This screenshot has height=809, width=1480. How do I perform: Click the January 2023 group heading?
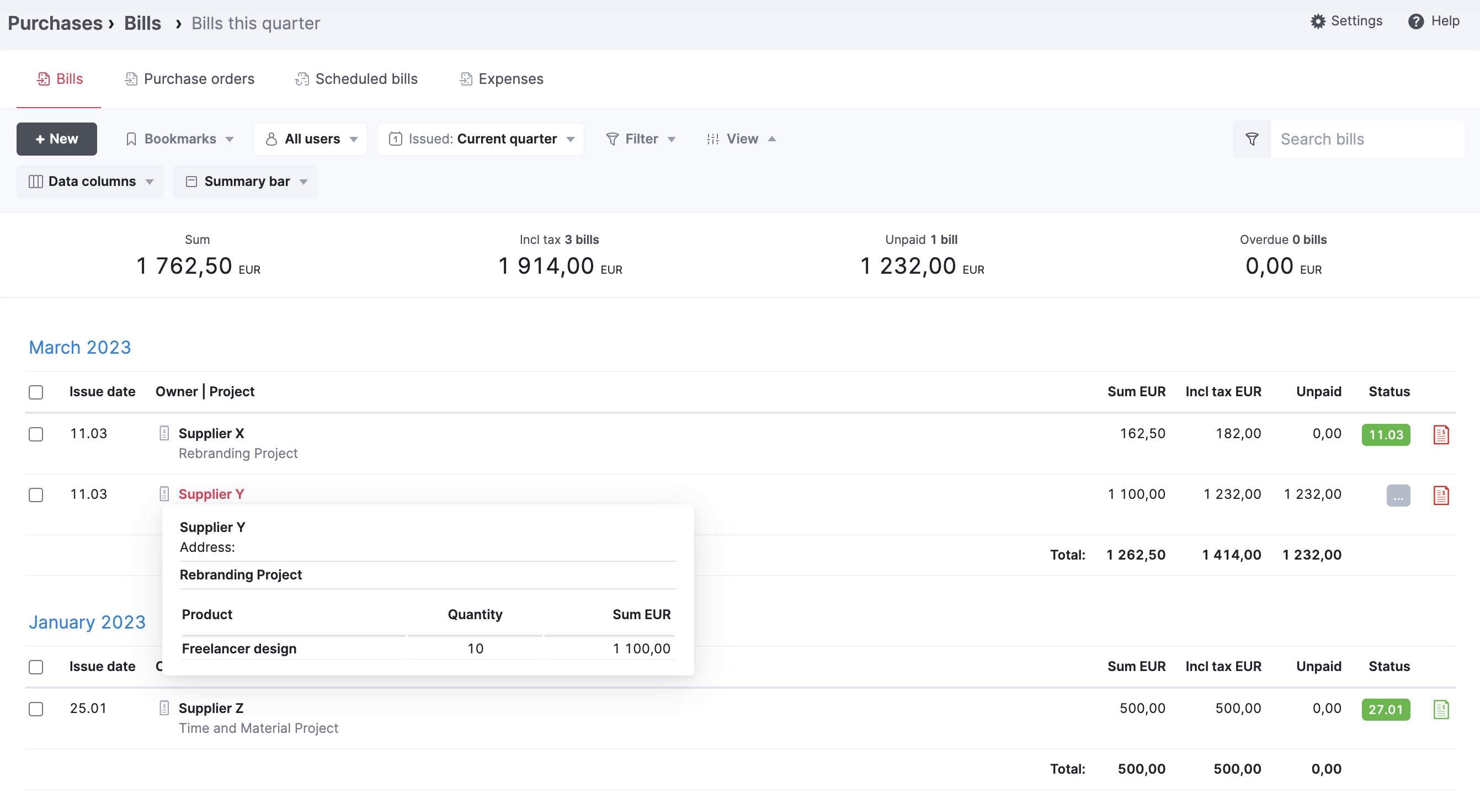coord(87,622)
